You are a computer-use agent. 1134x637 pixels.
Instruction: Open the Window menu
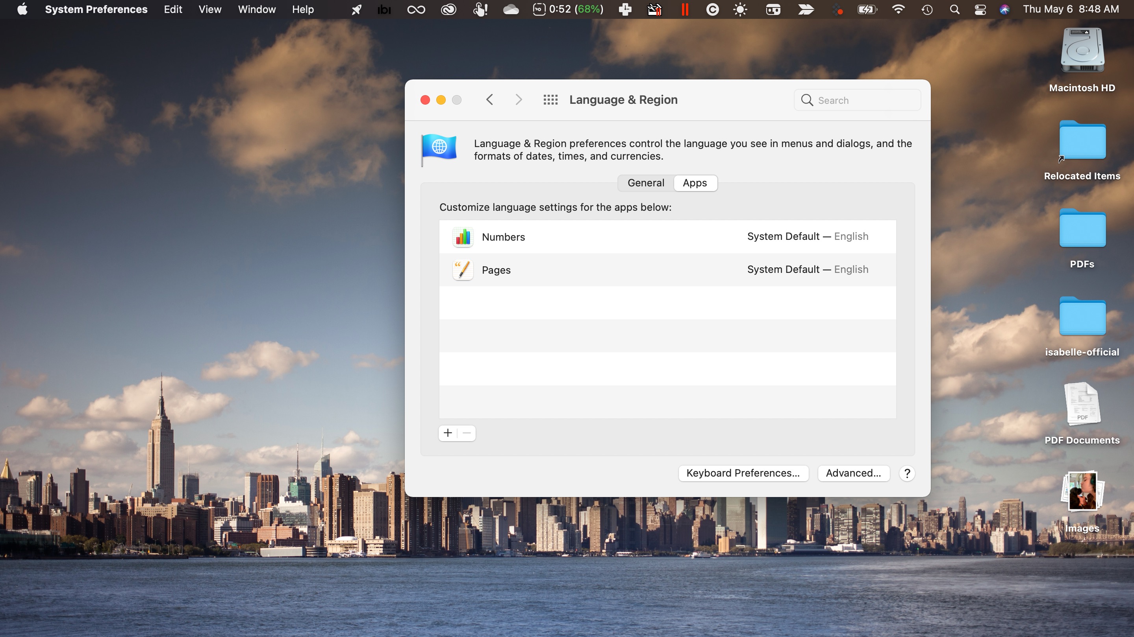(x=257, y=9)
